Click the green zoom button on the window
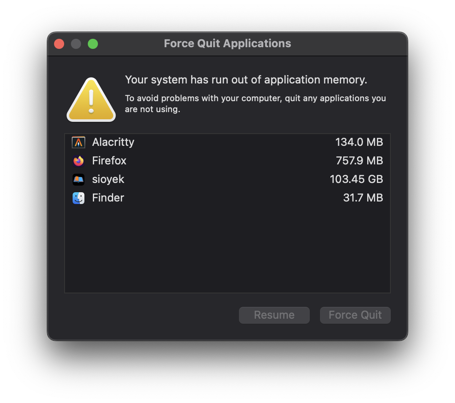This screenshot has width=455, height=403. pos(92,43)
